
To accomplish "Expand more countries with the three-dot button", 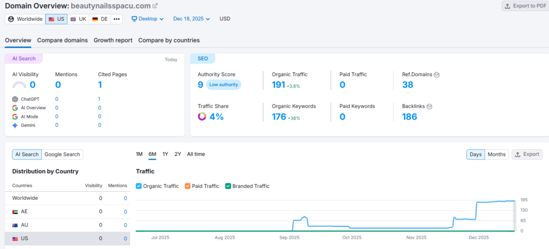I will click(116, 19).
